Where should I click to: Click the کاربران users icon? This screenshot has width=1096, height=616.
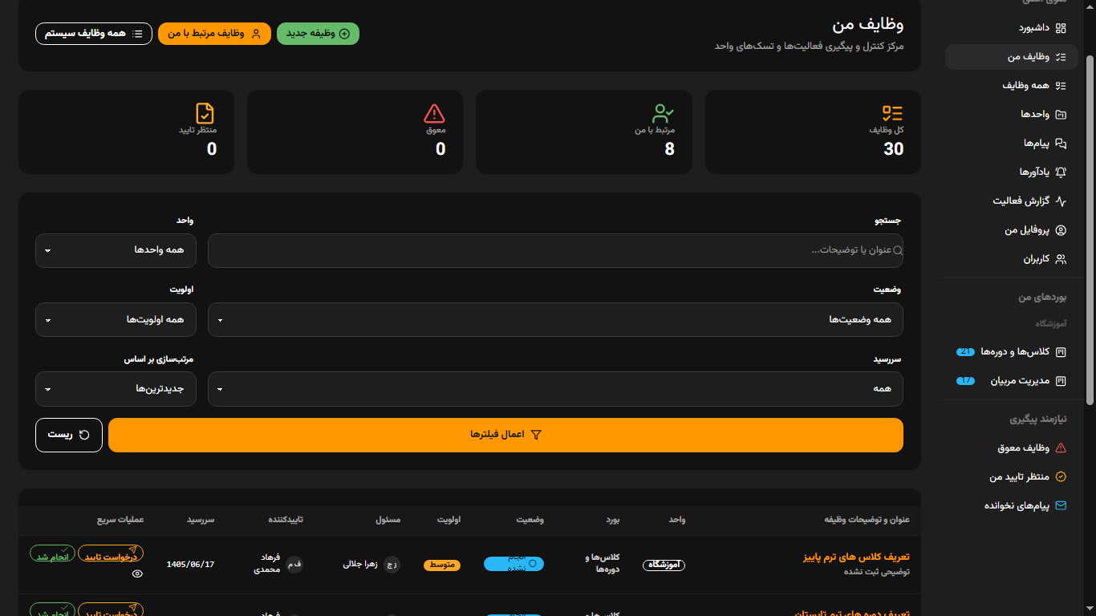(1061, 259)
